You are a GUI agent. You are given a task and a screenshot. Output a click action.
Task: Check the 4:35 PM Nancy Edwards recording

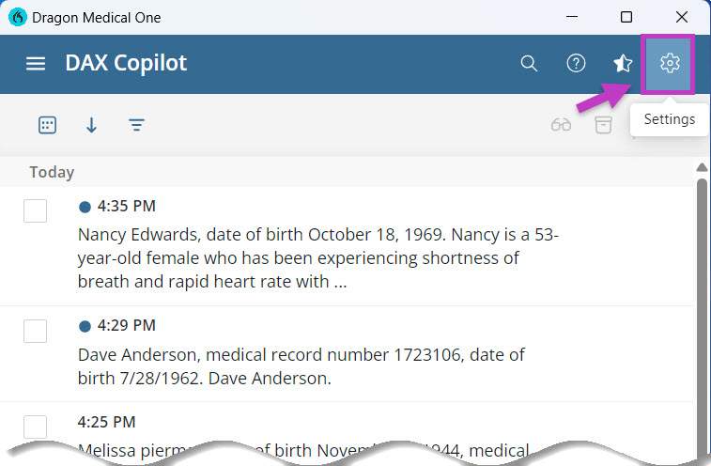(x=35, y=210)
